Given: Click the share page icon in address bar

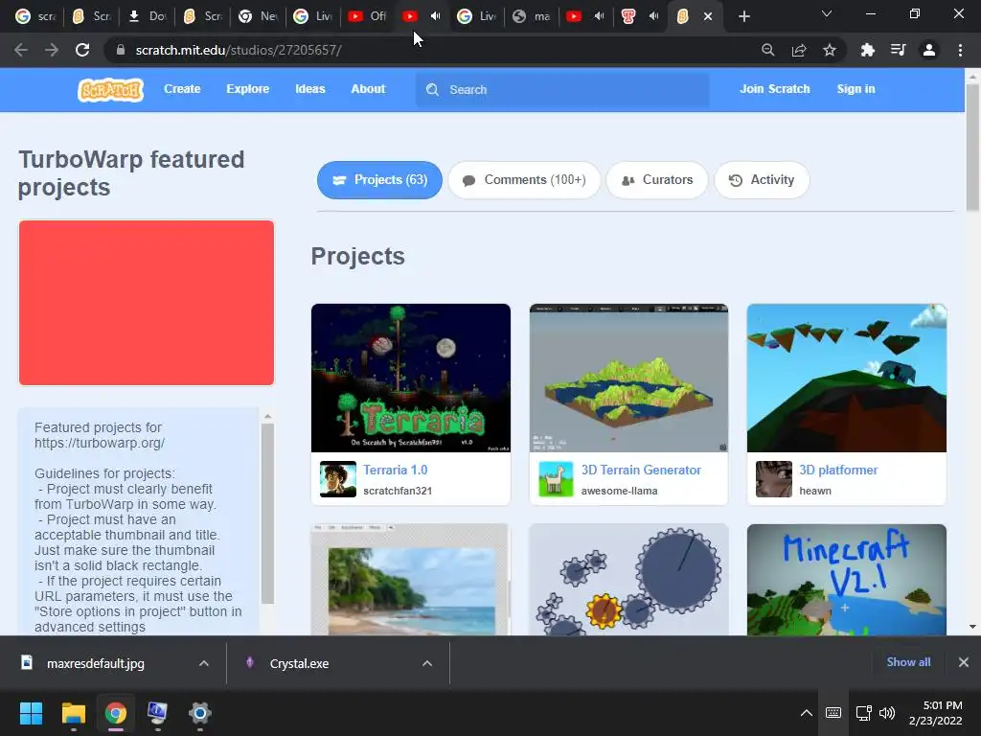Looking at the screenshot, I should pyautogui.click(x=799, y=50).
